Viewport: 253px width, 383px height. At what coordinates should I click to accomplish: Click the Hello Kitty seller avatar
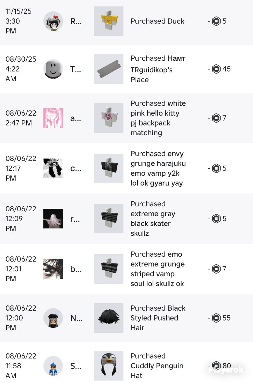(x=53, y=21)
